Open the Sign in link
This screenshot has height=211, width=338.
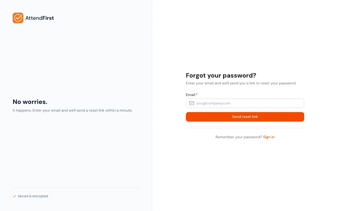tap(269, 137)
